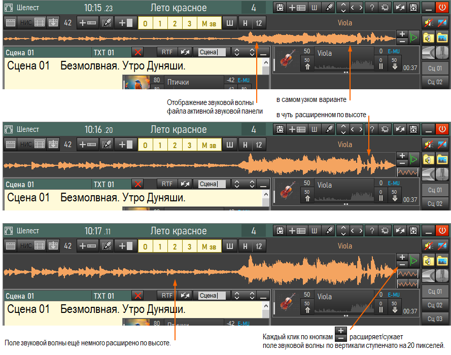Expand the waveform field with plus in 10:15 window
The height and width of the screenshot is (355, 451).
pos(402,34)
